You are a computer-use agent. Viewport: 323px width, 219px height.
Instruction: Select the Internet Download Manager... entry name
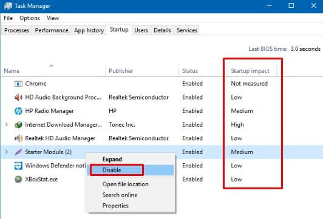[x=64, y=125]
